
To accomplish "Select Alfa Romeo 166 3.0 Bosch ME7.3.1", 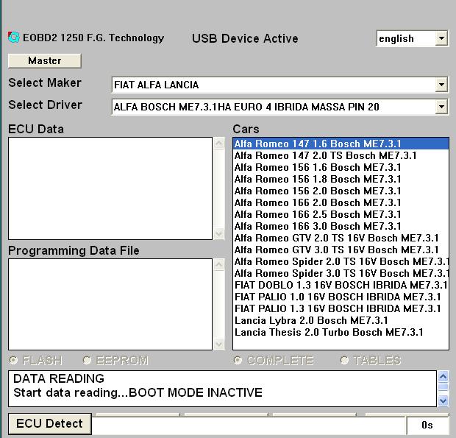I will coord(341,226).
